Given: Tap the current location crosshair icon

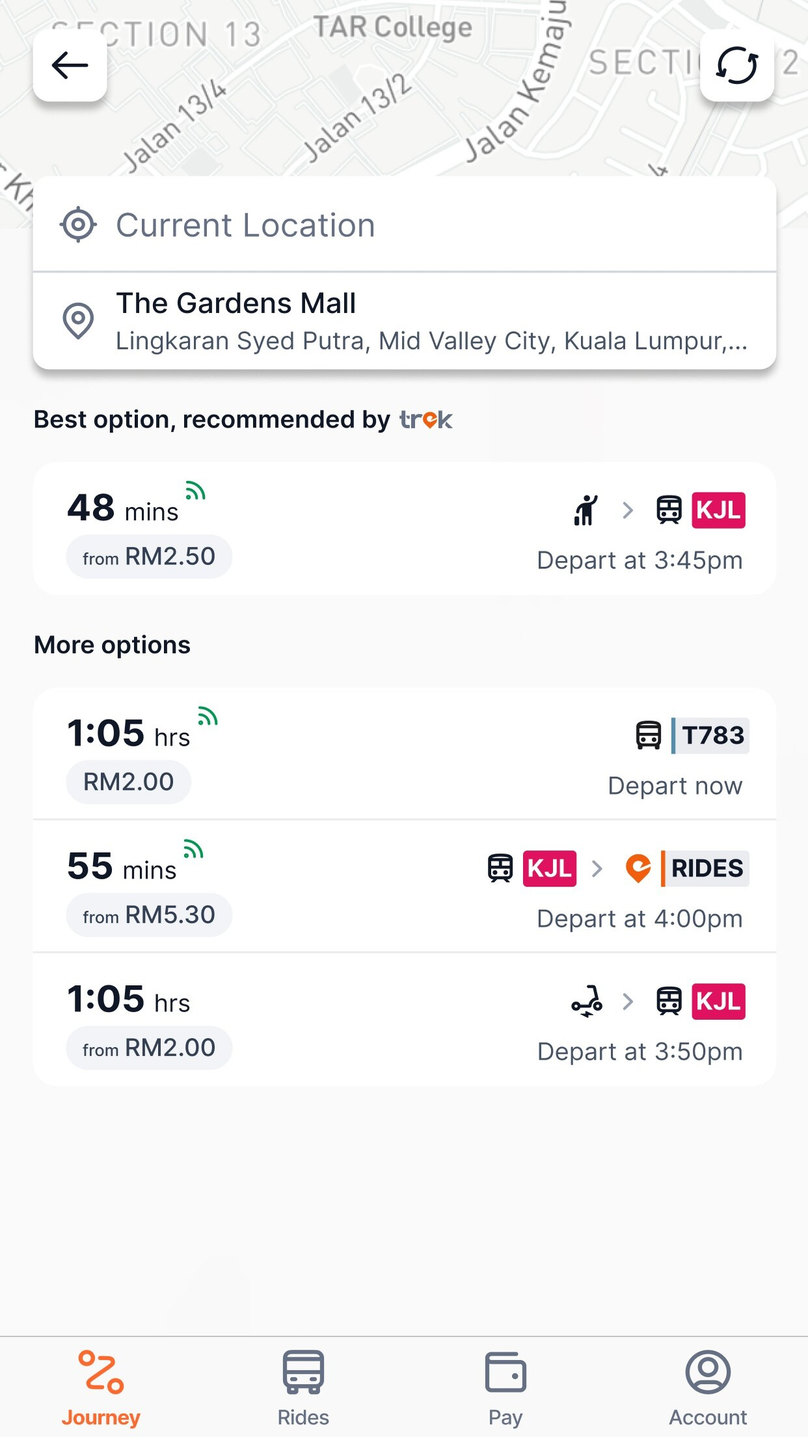Looking at the screenshot, I should coord(78,225).
